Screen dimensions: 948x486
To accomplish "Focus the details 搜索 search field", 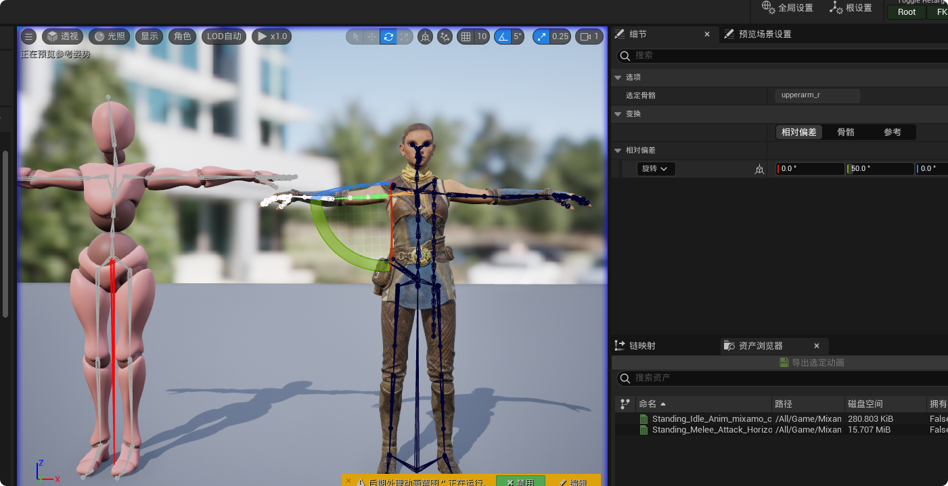I will (x=782, y=55).
